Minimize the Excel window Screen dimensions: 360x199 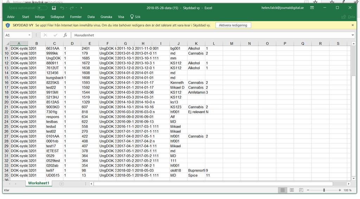[324, 8]
